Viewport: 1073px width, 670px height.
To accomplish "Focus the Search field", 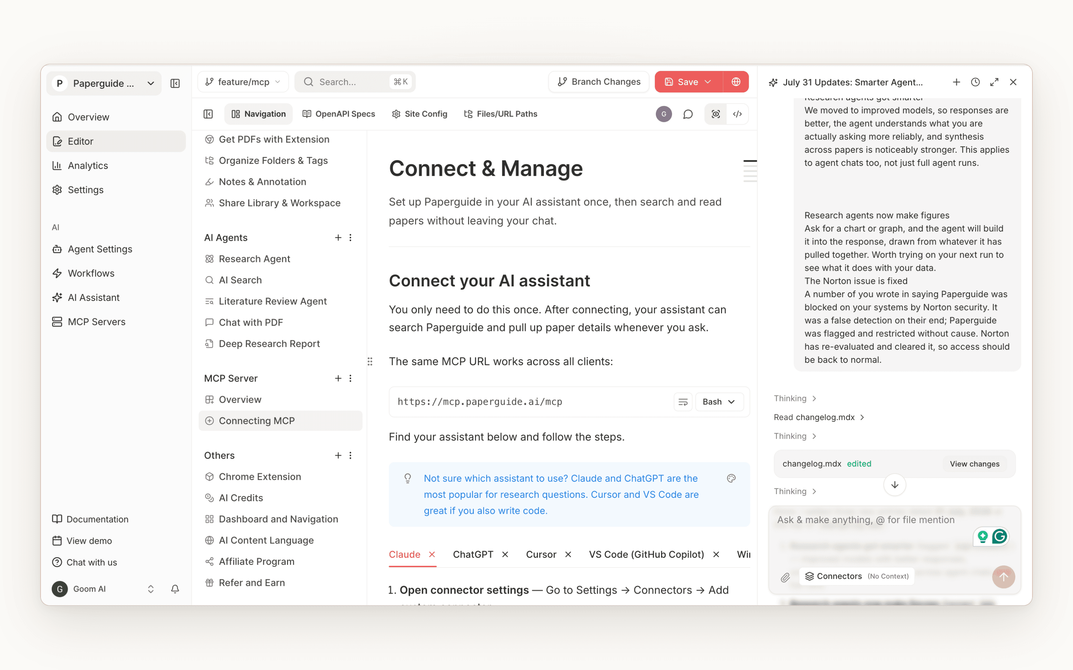I will pos(355,82).
